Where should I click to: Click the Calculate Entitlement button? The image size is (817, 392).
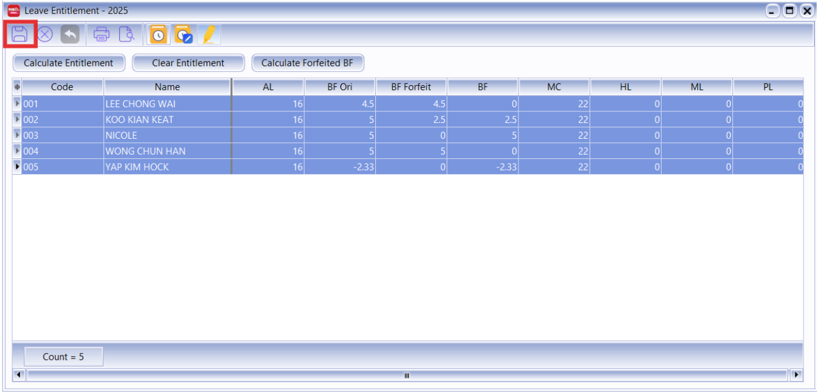point(68,63)
